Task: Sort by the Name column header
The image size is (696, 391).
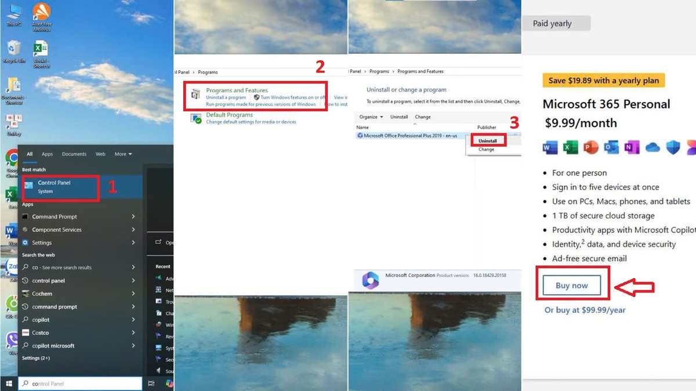Action: coord(362,127)
